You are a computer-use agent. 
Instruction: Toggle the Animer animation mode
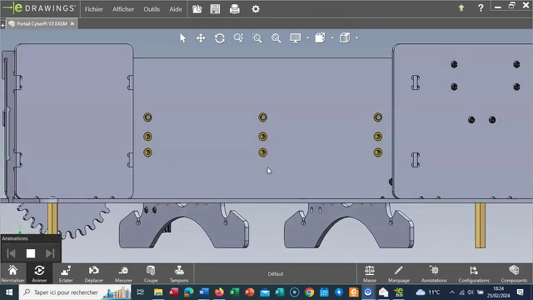[x=39, y=273]
